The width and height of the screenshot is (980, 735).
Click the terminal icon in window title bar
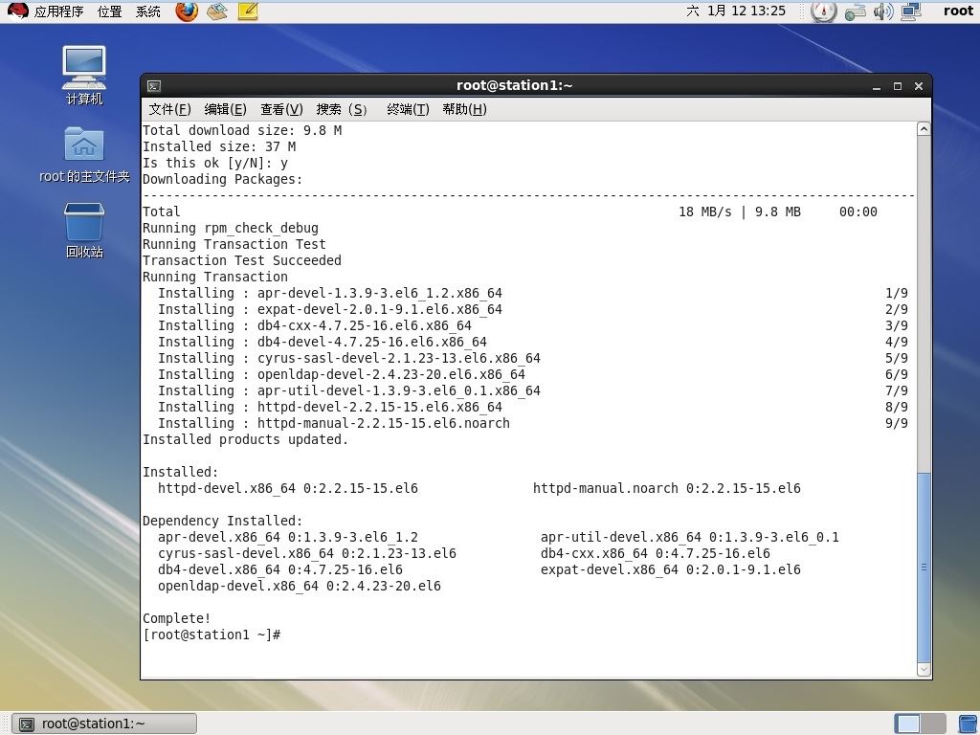154,86
